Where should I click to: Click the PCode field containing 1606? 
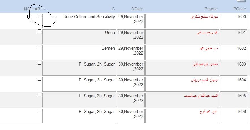pos(234,116)
